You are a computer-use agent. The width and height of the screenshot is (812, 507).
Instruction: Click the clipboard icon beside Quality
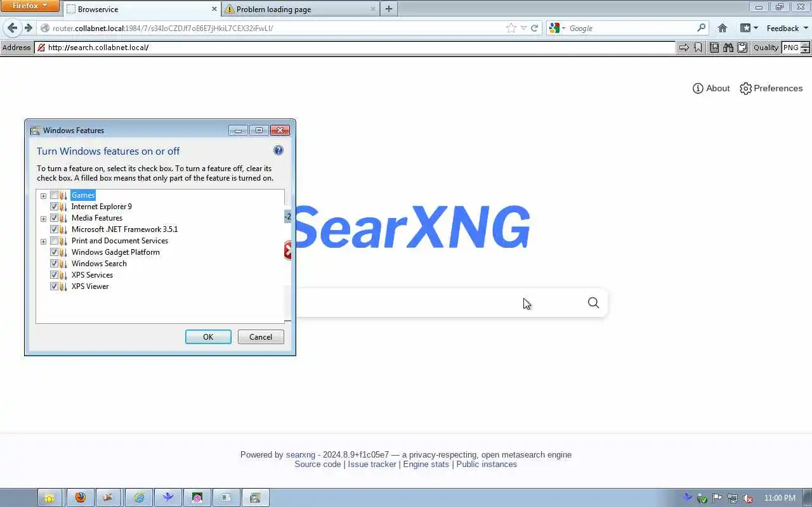click(x=742, y=48)
